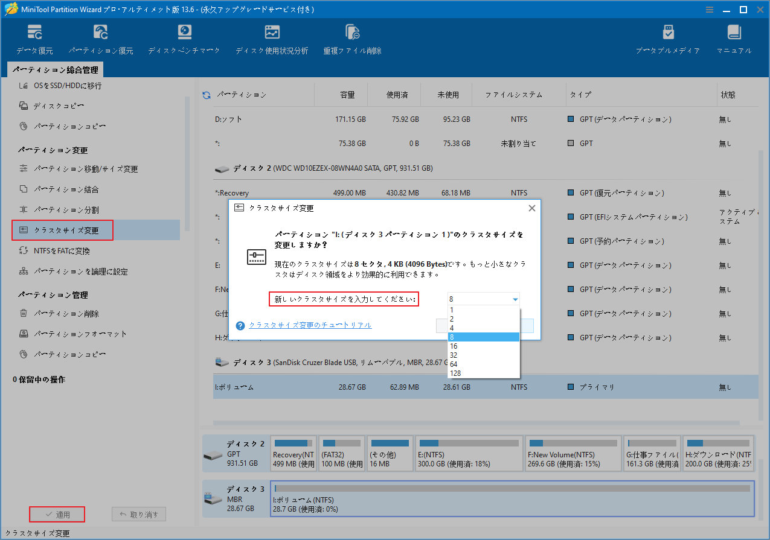The width and height of the screenshot is (770, 540).
Task: Click the 0 保留中の操作 label
Action: click(x=39, y=380)
